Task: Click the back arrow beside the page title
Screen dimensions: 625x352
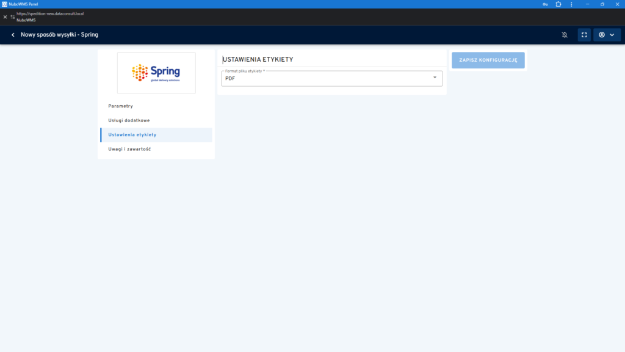Action: tap(13, 35)
